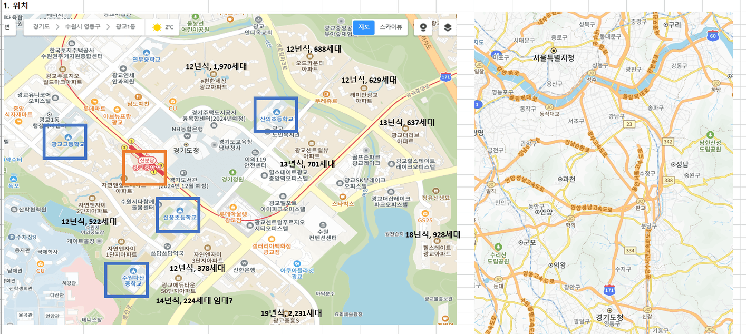Select 군포 on the regional map
The height and width of the screenshot is (334, 746).
coord(527,242)
